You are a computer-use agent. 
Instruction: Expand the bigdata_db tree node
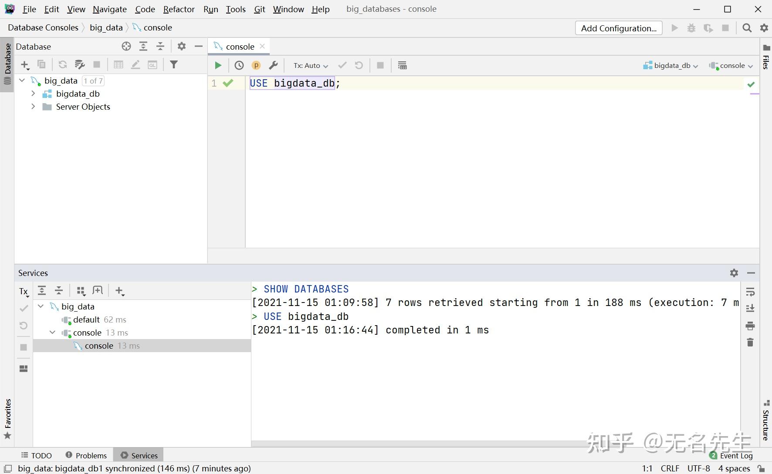[33, 94]
